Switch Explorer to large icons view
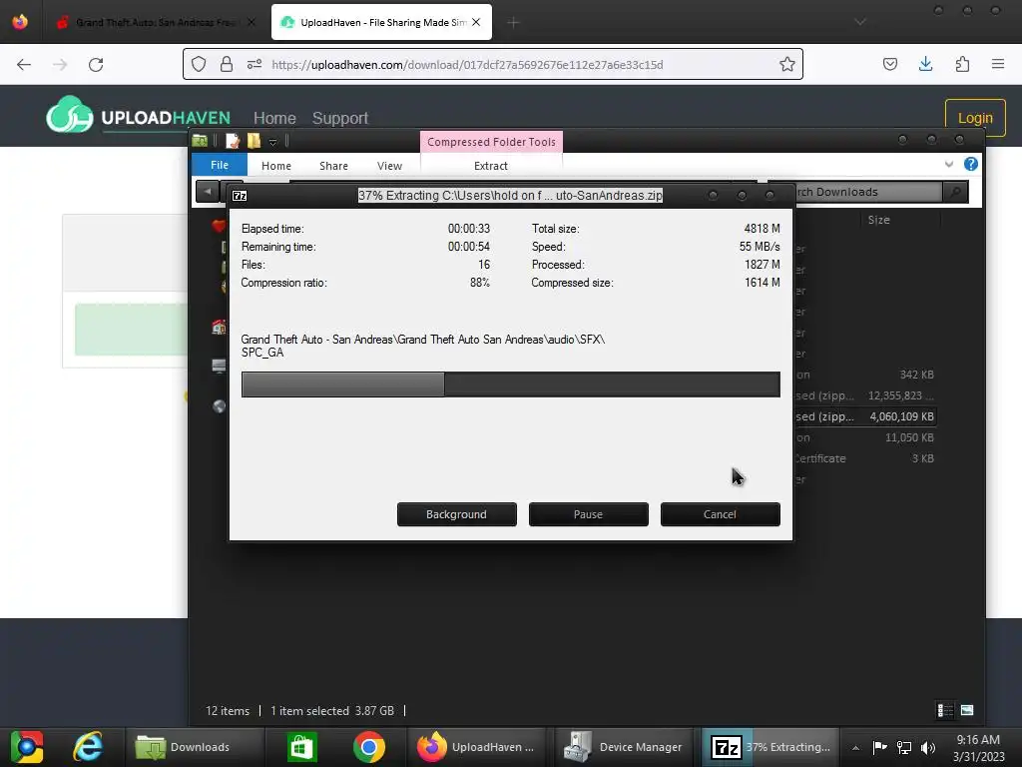The width and height of the screenshot is (1022, 767). pos(967,710)
